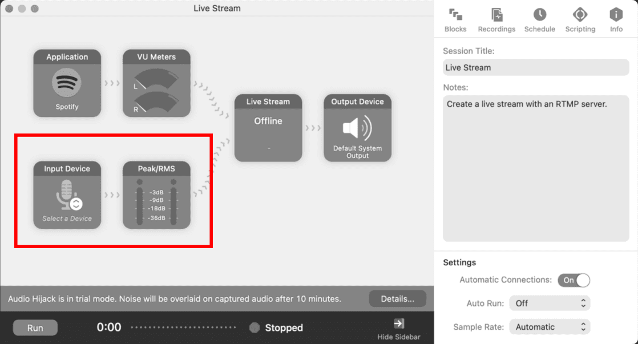The image size is (638, 344).
Task: Open the Scripting tab
Action: [x=580, y=21]
